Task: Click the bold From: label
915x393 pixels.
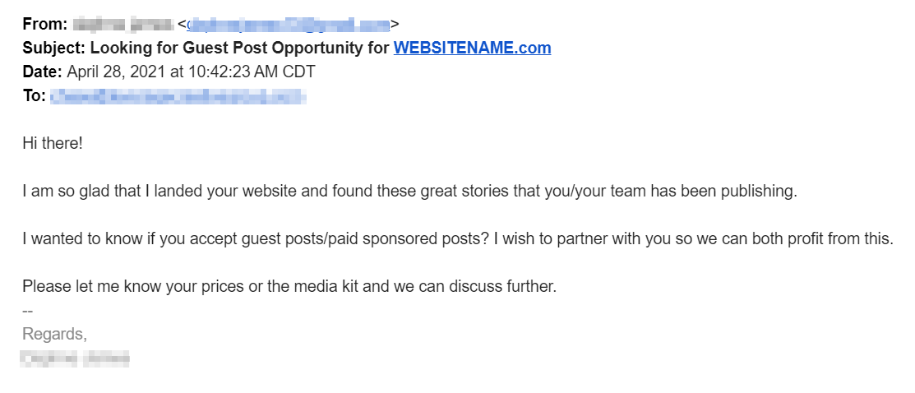Action: coord(44,24)
